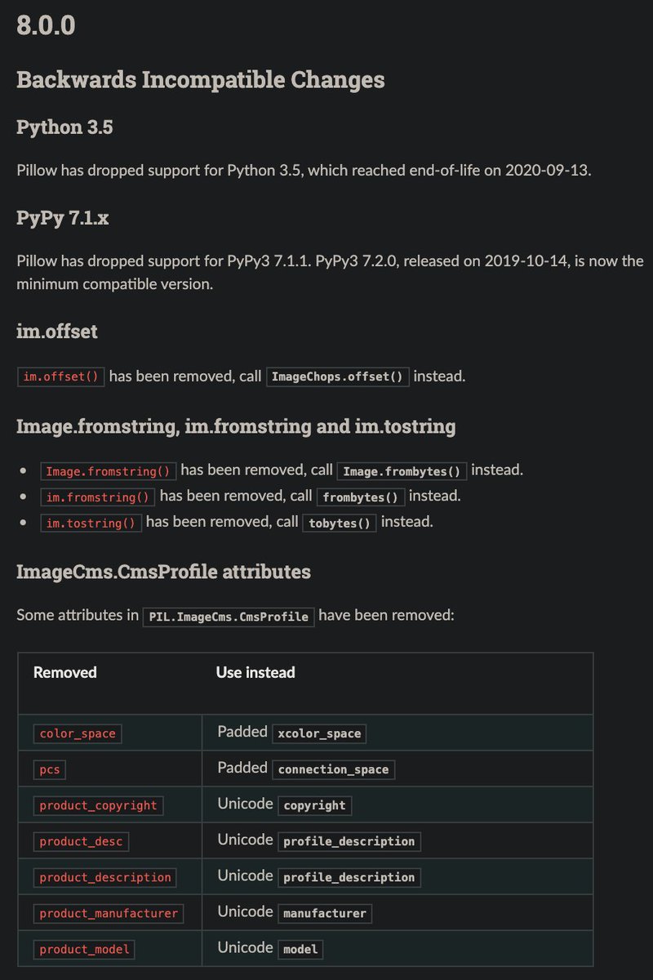Open the Backwards Incompatible Changes heading
This screenshot has width=653, height=980.
[x=200, y=80]
